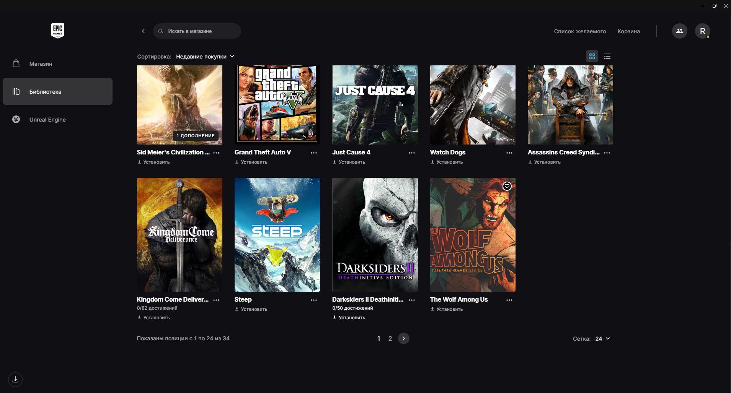This screenshot has width=731, height=393.
Task: Click the Сортировка: label
Action: (154, 57)
